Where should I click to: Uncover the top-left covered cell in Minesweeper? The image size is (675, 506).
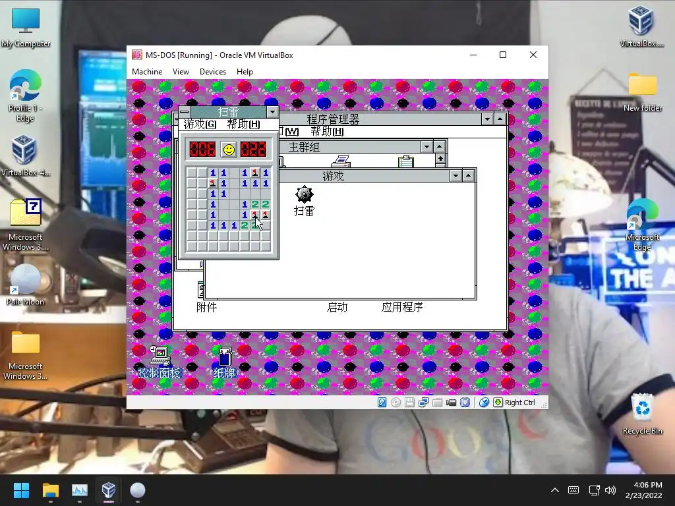point(192,173)
